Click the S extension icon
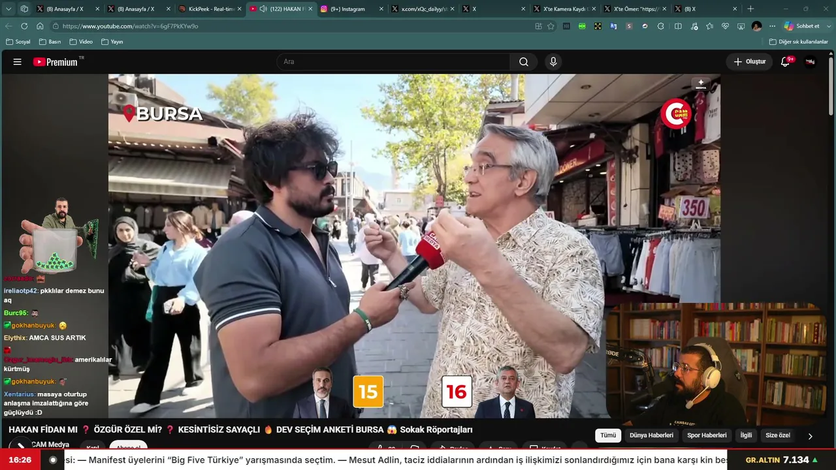836x470 pixels. (629, 26)
